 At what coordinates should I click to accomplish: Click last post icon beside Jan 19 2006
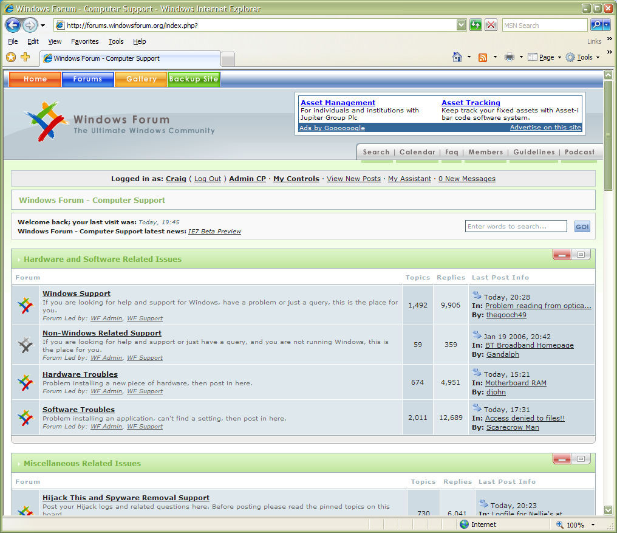coord(477,335)
